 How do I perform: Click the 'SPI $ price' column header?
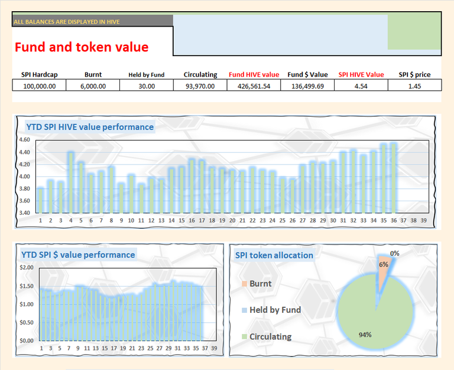(x=414, y=74)
